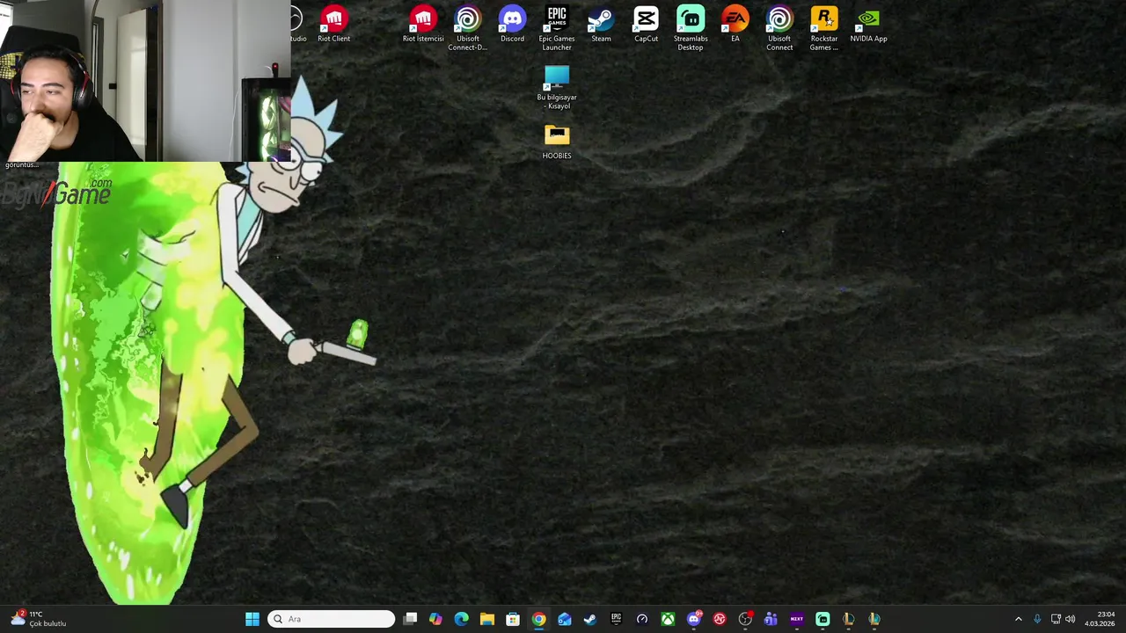Launch Copilot from the taskbar

(x=435, y=619)
